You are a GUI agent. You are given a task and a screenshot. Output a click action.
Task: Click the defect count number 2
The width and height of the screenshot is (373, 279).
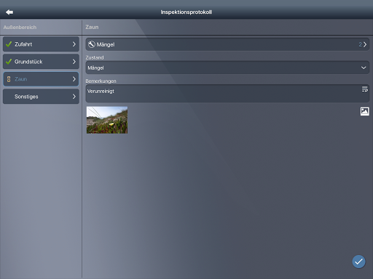click(360, 44)
